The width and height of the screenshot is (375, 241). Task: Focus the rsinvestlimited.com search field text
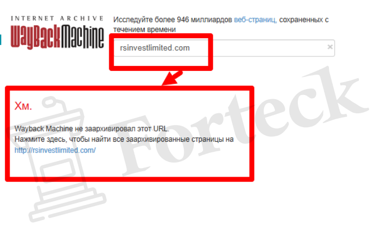click(155, 48)
